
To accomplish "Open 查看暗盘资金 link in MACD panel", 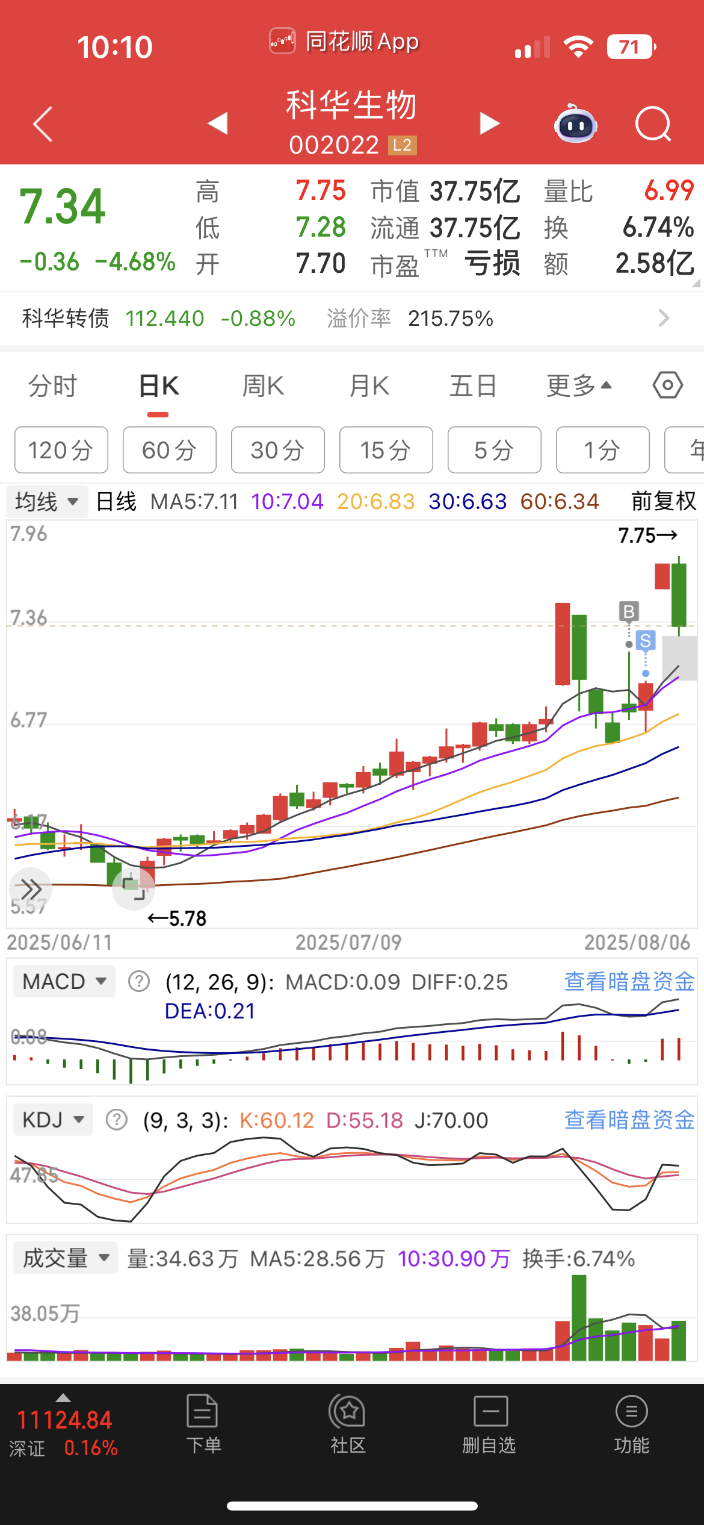I will click(629, 982).
